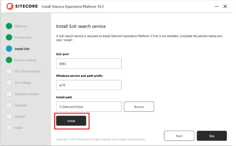Focus the Solr port field
The width and height of the screenshot is (236, 146).
pyautogui.click(x=88, y=64)
